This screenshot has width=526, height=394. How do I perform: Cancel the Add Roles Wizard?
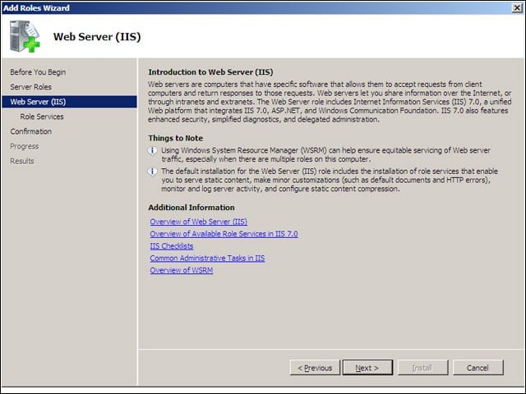coord(478,368)
